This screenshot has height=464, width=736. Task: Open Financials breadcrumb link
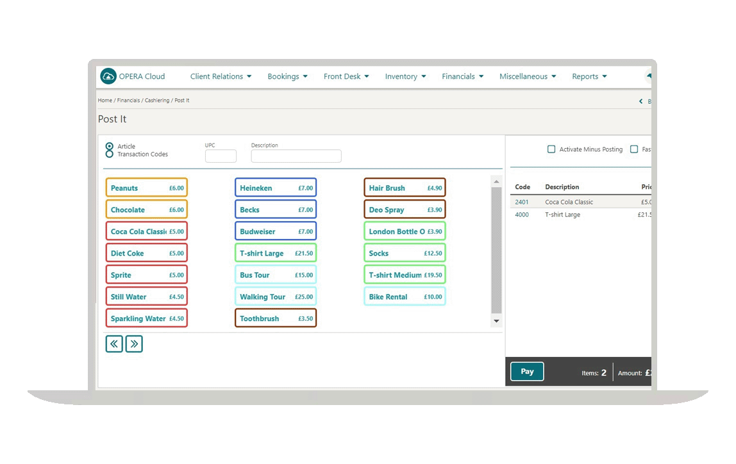128,101
